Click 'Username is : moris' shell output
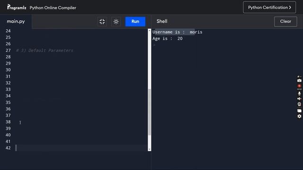The width and height of the screenshot is (303, 170). (x=177, y=32)
